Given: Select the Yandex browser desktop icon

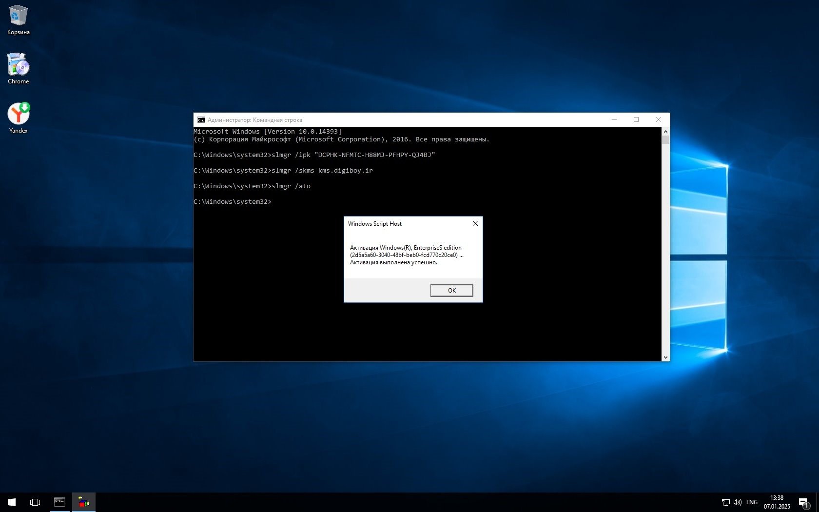Looking at the screenshot, I should point(18,114).
